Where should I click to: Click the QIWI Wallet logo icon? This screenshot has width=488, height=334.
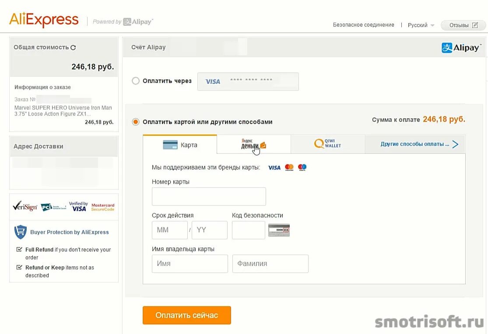pyautogui.click(x=328, y=144)
